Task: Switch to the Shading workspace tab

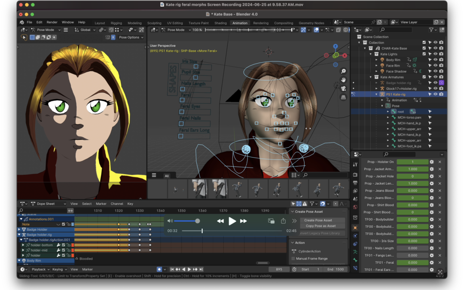Action: [220, 23]
